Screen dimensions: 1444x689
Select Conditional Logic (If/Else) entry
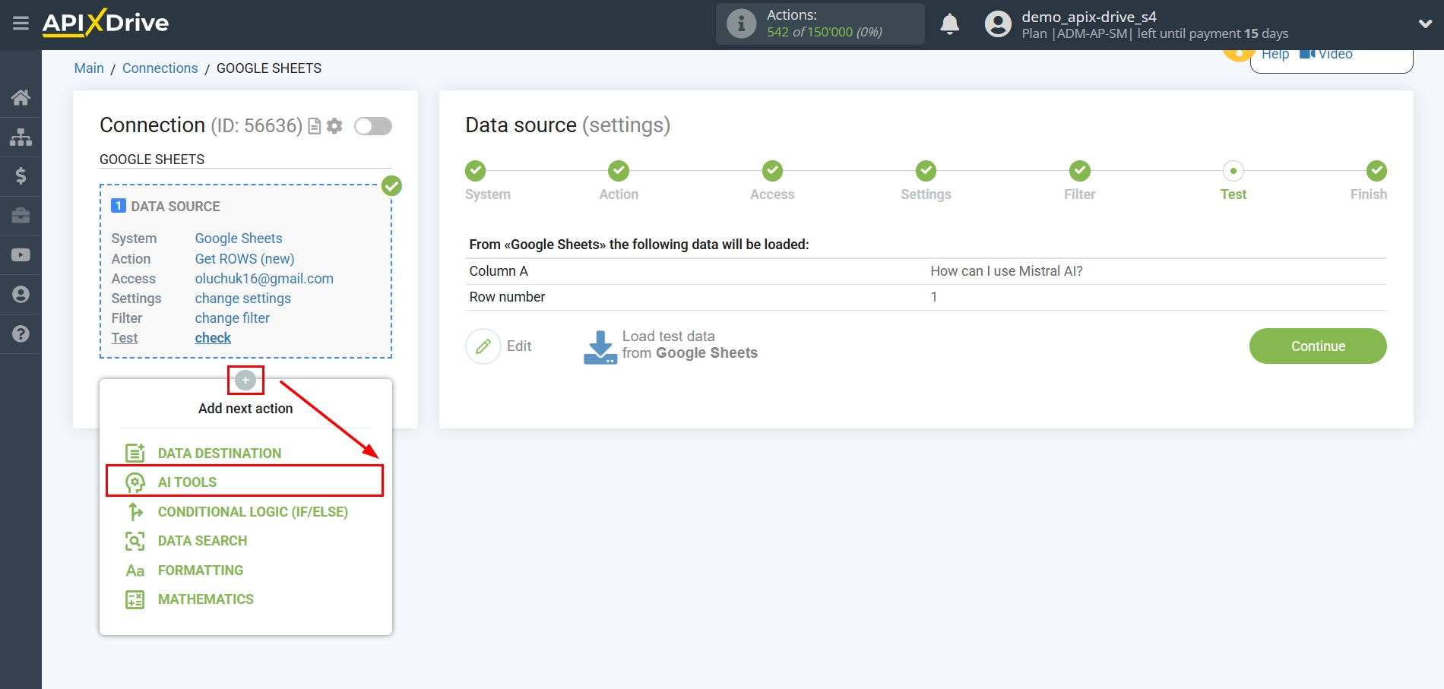pyautogui.click(x=252, y=511)
